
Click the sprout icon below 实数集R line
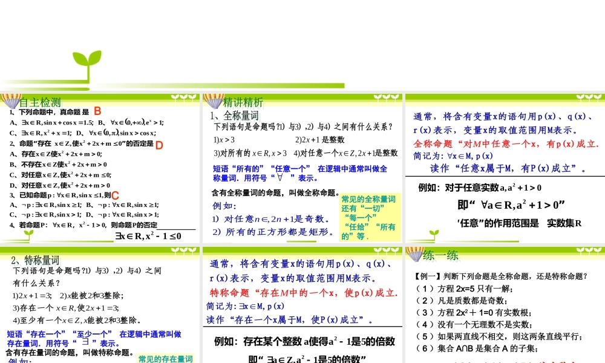[433, 233]
